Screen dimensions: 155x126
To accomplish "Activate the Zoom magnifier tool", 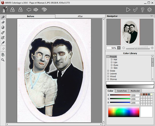I will pos(3,60).
